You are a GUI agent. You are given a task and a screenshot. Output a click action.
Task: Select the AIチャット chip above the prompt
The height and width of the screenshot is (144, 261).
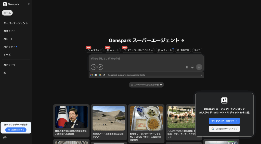pyautogui.click(x=165, y=50)
